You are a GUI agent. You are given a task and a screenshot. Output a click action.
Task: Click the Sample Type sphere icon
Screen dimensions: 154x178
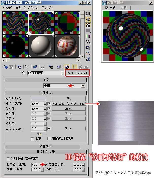[x=88, y=14]
